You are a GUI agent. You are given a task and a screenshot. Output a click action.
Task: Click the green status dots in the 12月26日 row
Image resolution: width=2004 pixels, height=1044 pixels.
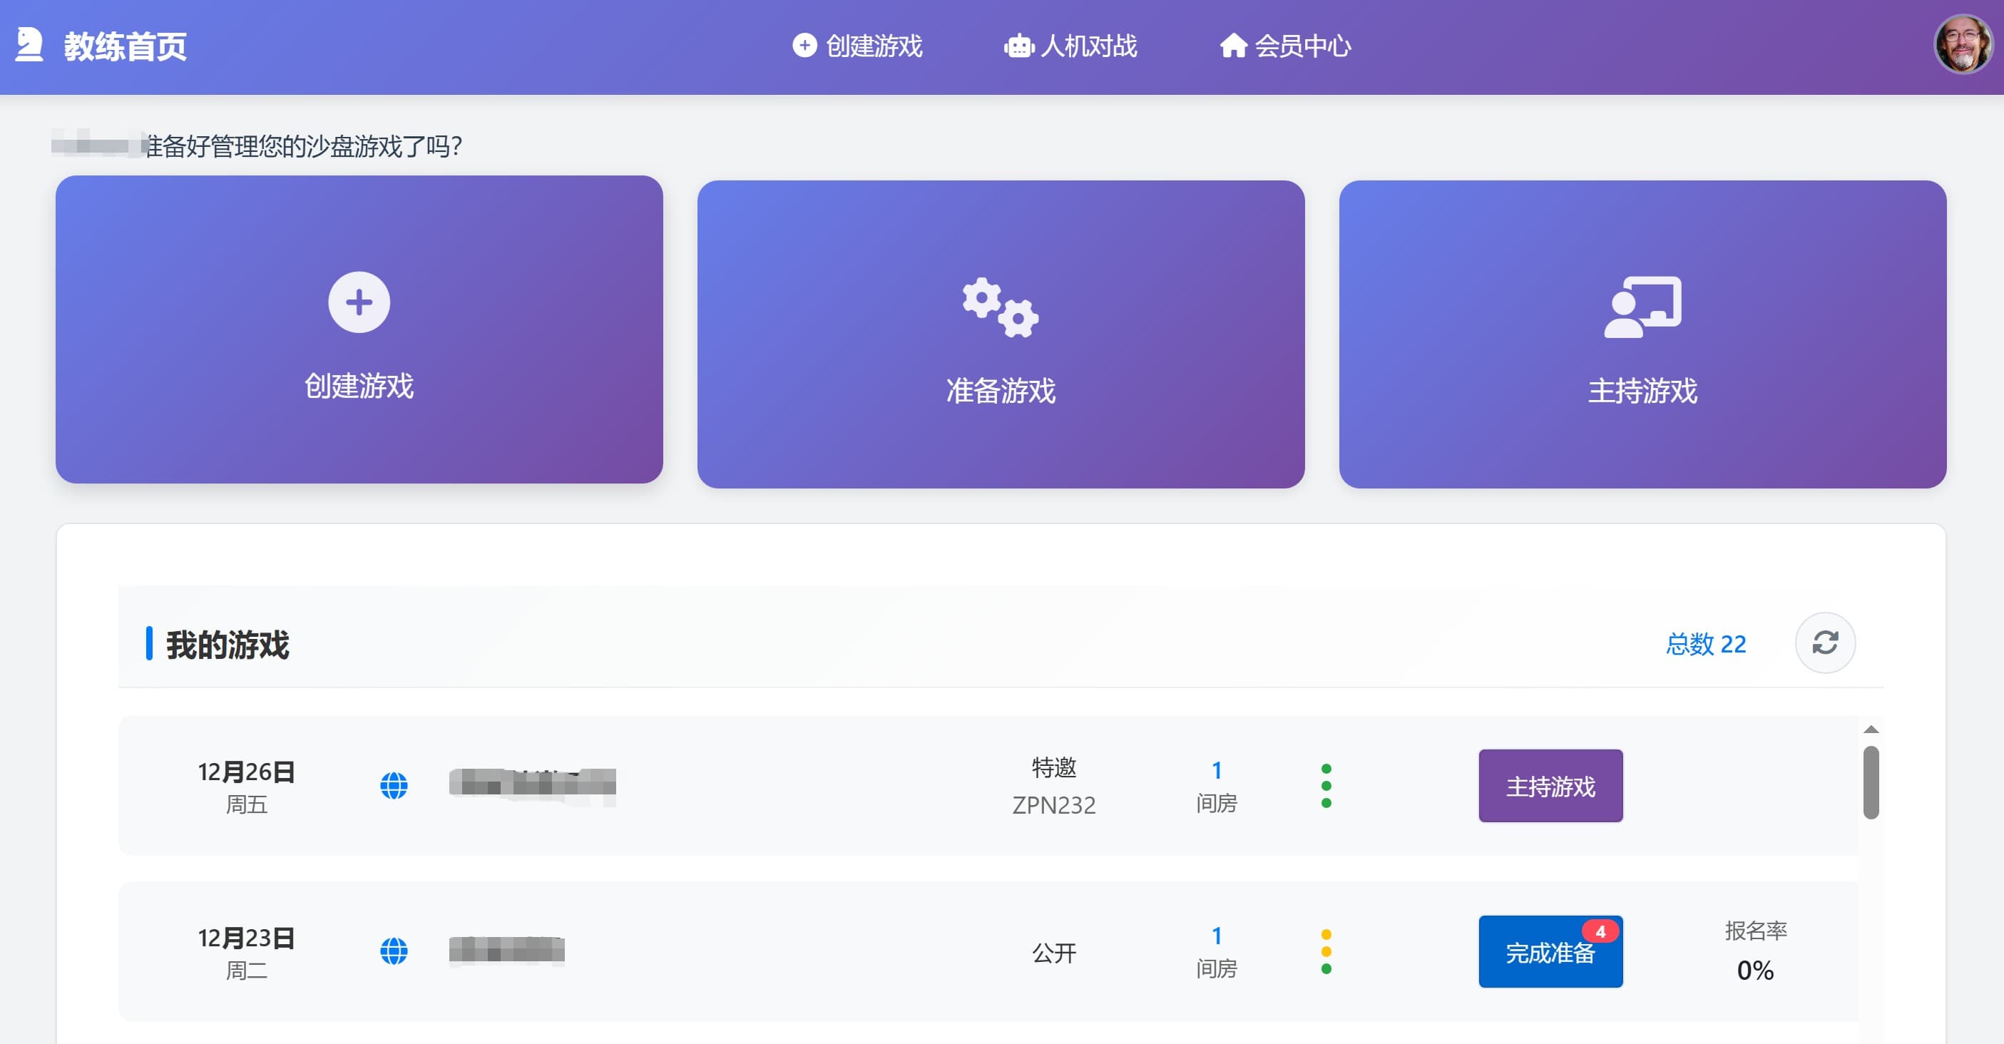coord(1326,786)
